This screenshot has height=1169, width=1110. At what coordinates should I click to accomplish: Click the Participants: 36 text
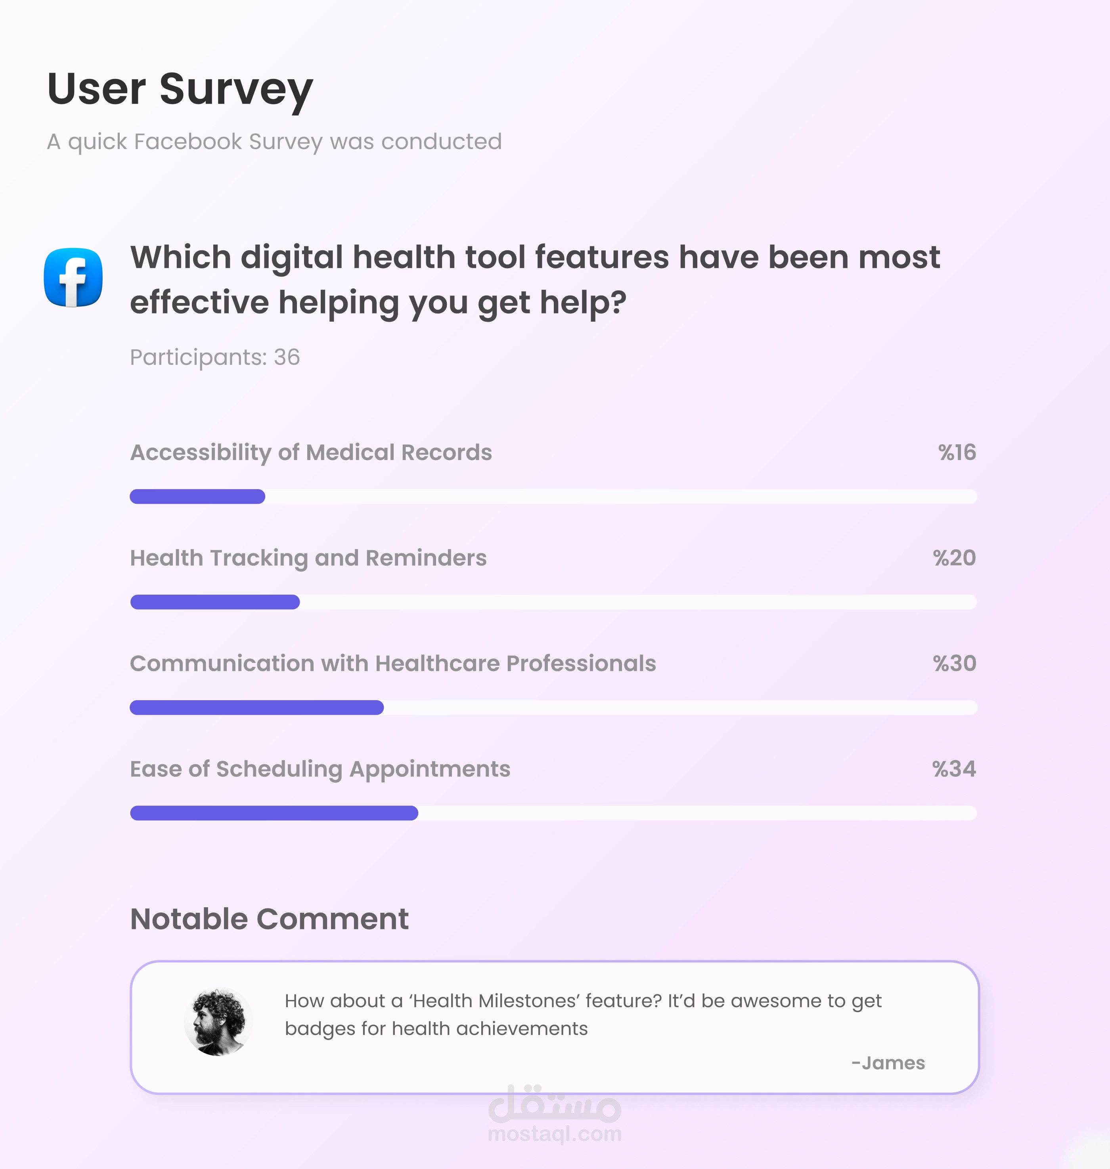tap(215, 357)
